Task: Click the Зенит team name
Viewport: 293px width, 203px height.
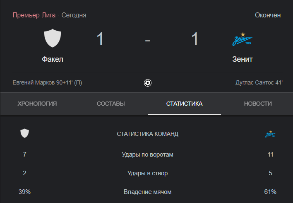Action: [243, 59]
